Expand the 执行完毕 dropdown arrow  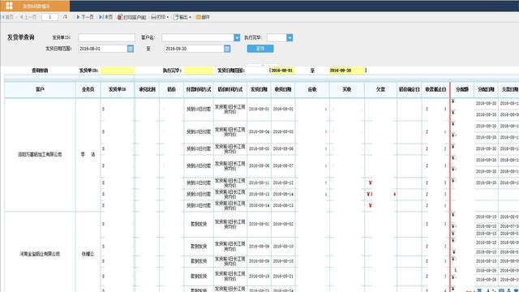click(x=290, y=38)
